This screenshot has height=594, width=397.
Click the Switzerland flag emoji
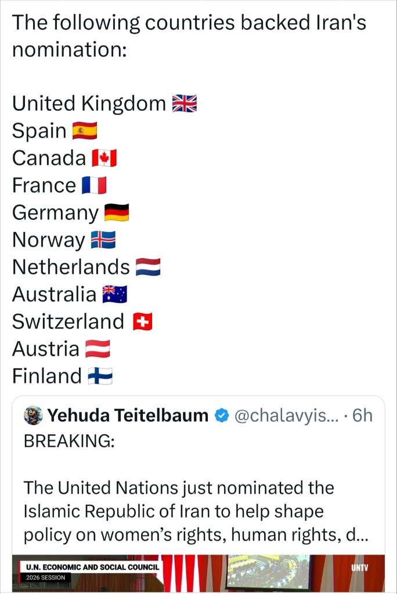click(142, 322)
